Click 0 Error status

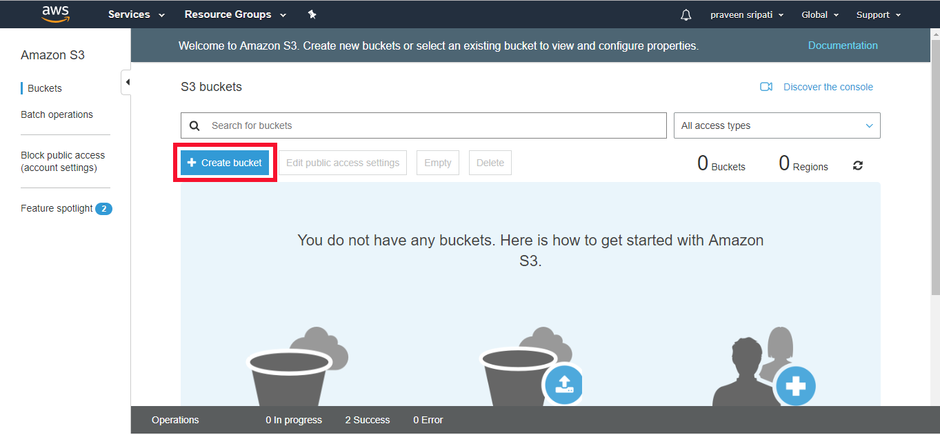428,420
